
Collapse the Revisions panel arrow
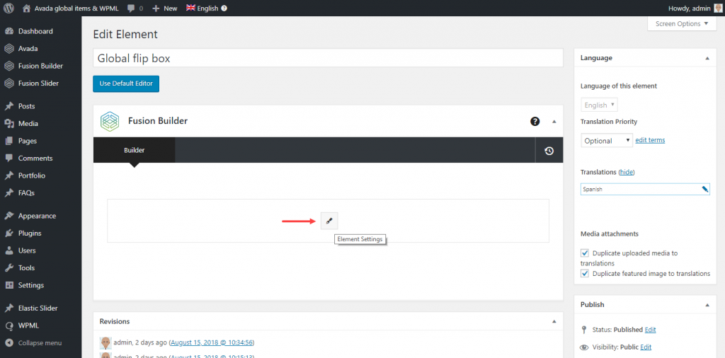coord(554,321)
